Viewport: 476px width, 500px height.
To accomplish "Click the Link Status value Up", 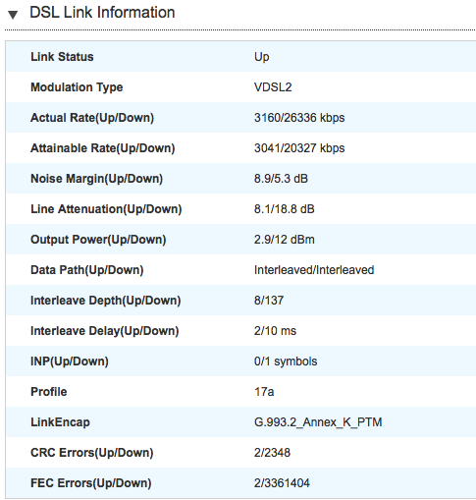I will [x=262, y=57].
